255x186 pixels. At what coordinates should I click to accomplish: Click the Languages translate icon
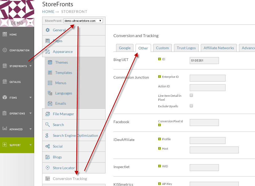point(50,93)
